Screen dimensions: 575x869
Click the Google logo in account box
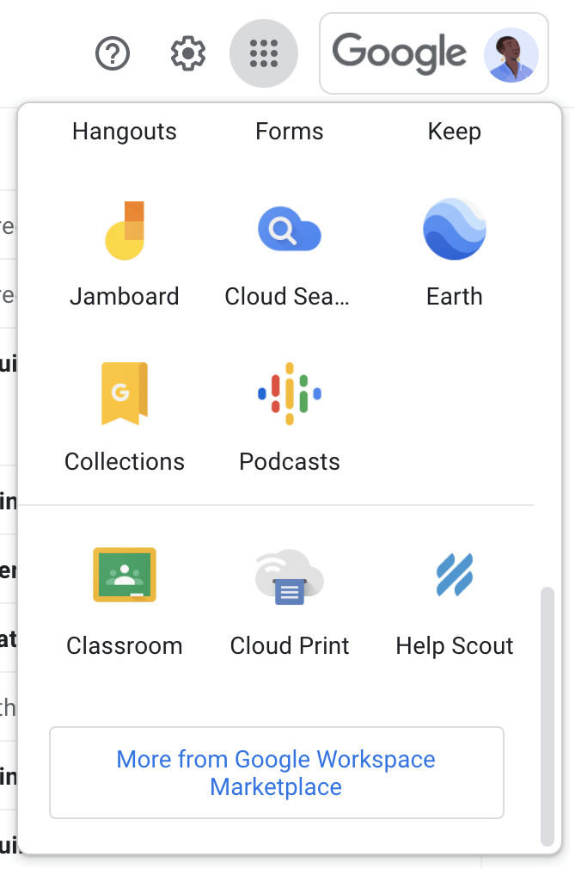[x=400, y=52]
